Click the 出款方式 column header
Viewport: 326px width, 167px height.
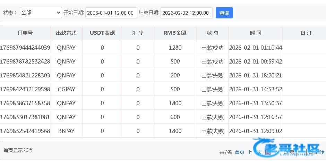pos(66,33)
